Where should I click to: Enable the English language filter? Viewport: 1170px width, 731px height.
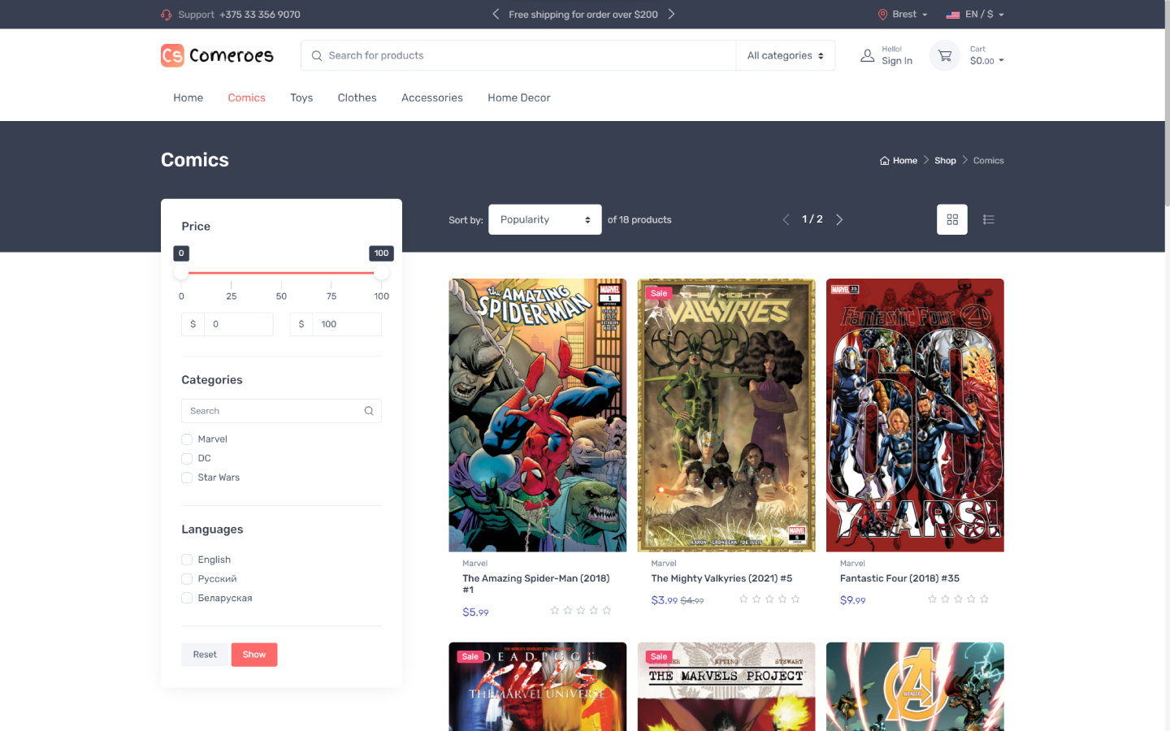[x=187, y=560]
